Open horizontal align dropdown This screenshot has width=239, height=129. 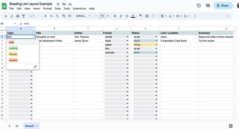pos(164,16)
